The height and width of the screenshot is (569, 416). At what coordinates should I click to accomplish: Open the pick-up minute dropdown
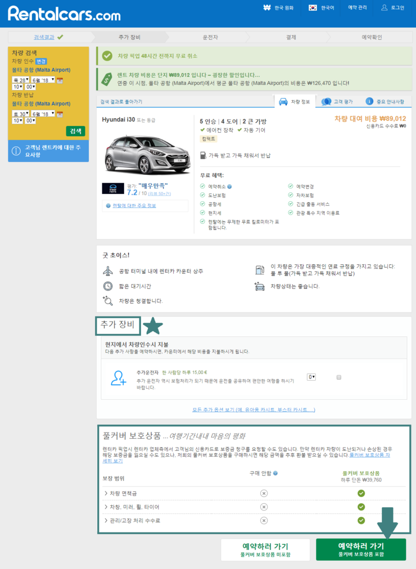click(30, 87)
